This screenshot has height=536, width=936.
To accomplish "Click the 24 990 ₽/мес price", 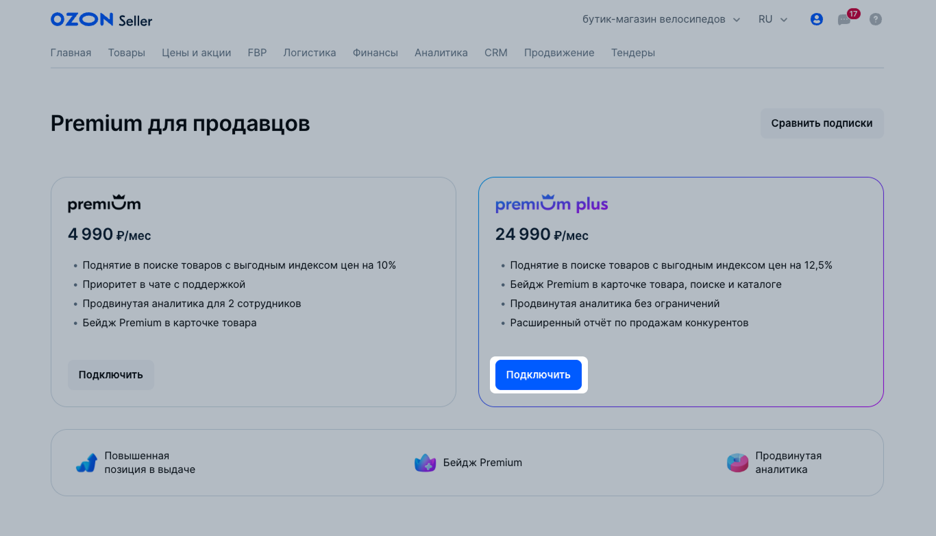I will click(542, 234).
